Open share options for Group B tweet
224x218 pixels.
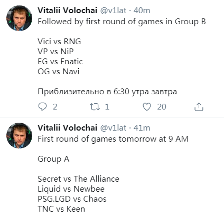pos(199,107)
